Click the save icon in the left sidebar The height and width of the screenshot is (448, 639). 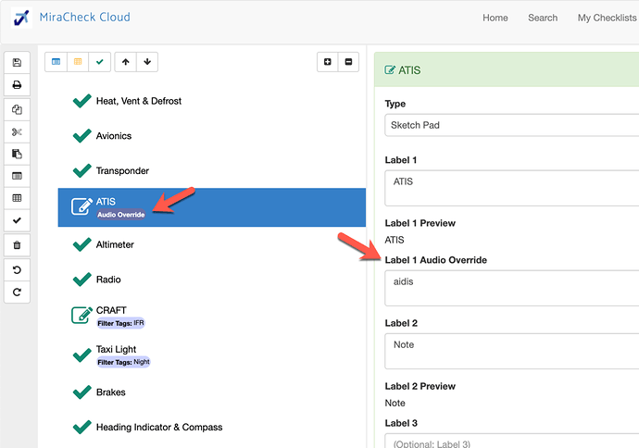[17, 62]
